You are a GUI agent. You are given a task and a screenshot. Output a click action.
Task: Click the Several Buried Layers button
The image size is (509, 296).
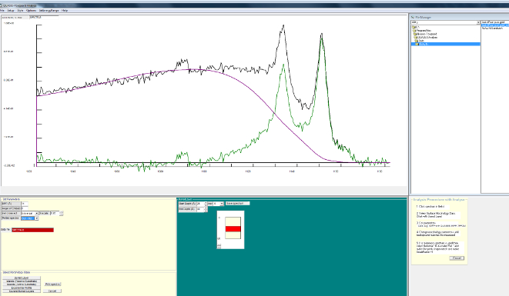point(22,291)
